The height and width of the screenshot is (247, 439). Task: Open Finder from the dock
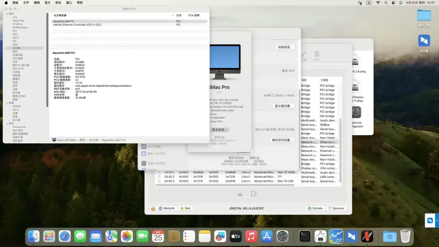[x=33, y=237]
